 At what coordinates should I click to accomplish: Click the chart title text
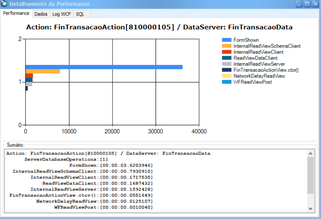point(159,27)
